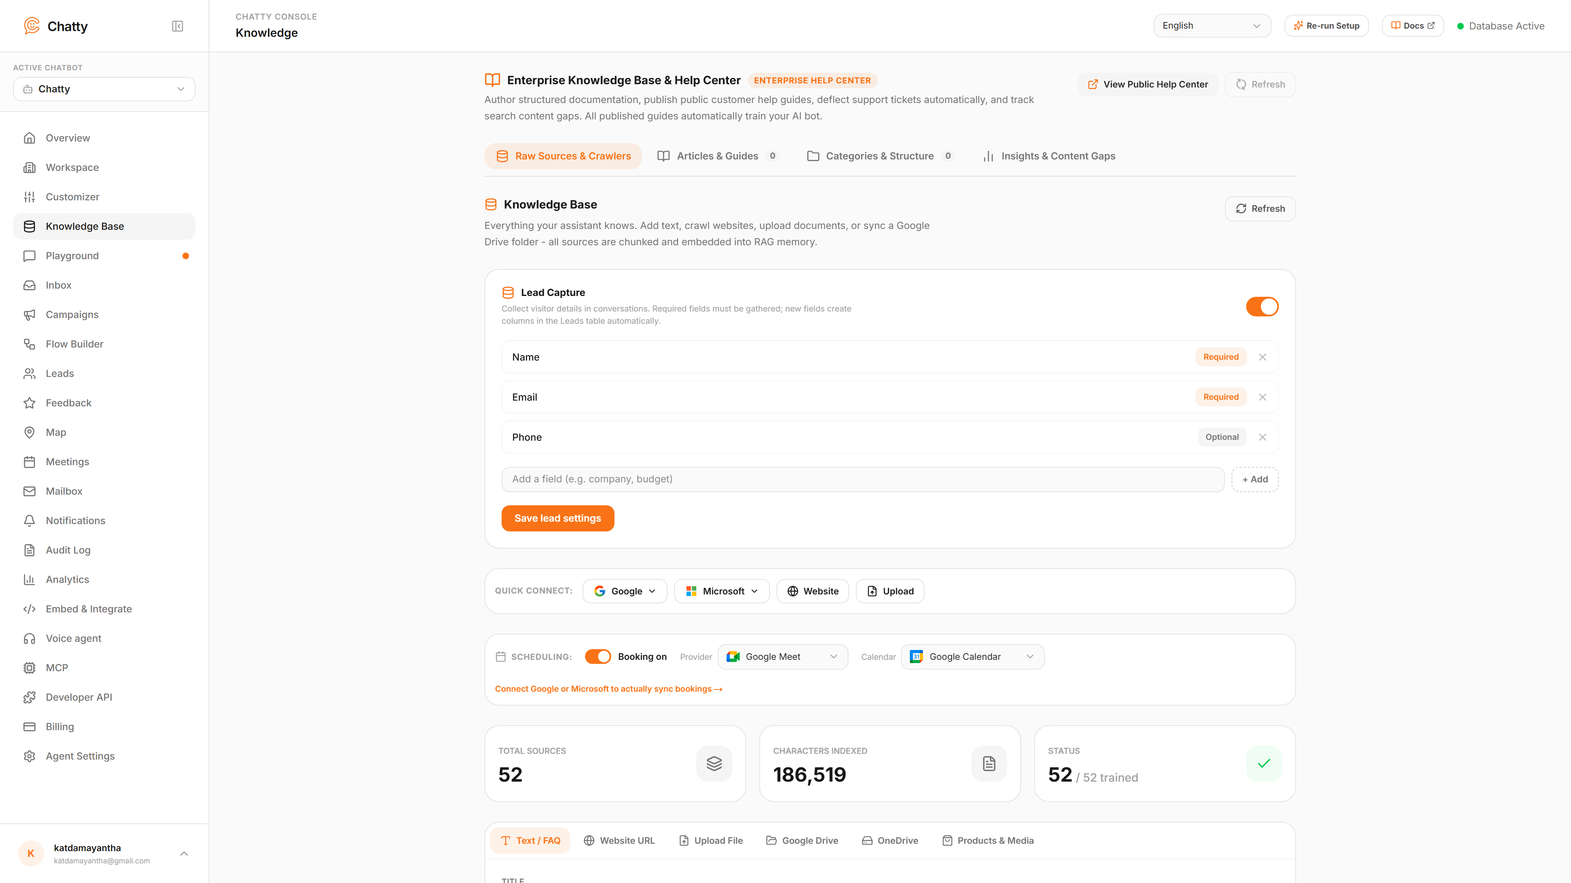Open the Google quick connect dropdown
Image resolution: width=1571 pixels, height=883 pixels.
click(x=625, y=591)
